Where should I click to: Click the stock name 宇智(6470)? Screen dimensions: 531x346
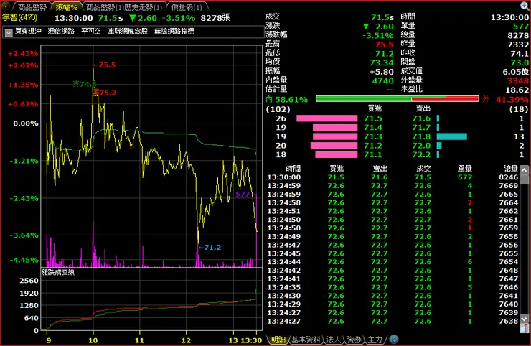pyautogui.click(x=20, y=17)
